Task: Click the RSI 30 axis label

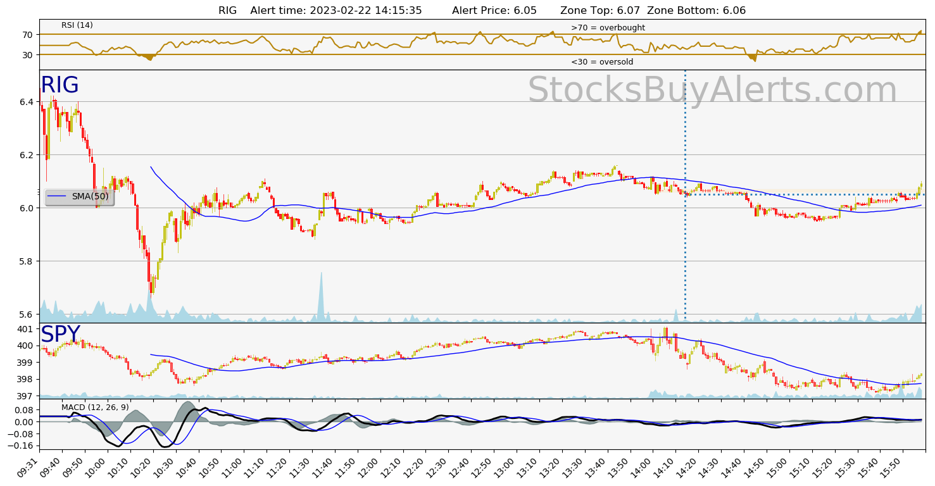Action: [28, 55]
